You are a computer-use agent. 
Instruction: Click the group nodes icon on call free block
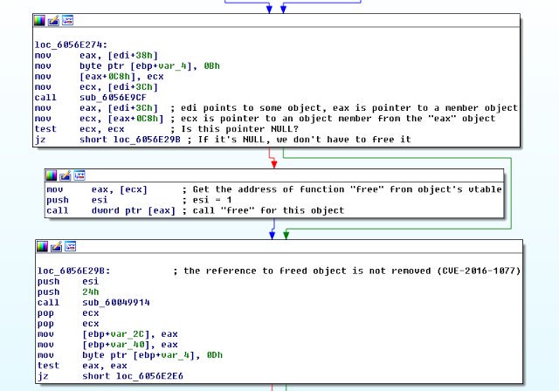(78, 176)
